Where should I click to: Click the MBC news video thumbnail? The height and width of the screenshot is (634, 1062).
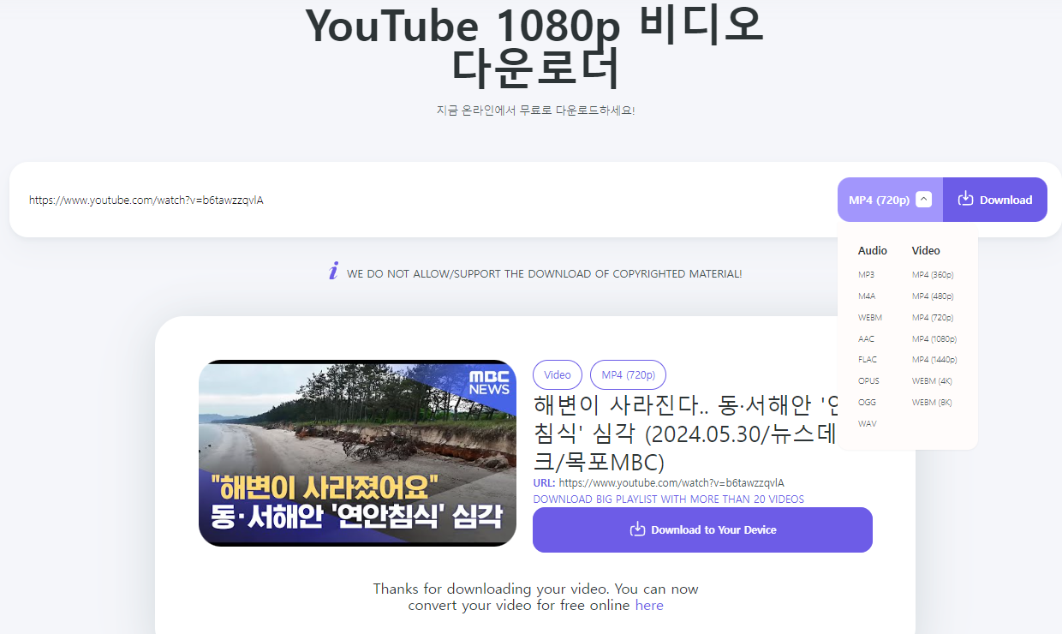[357, 453]
